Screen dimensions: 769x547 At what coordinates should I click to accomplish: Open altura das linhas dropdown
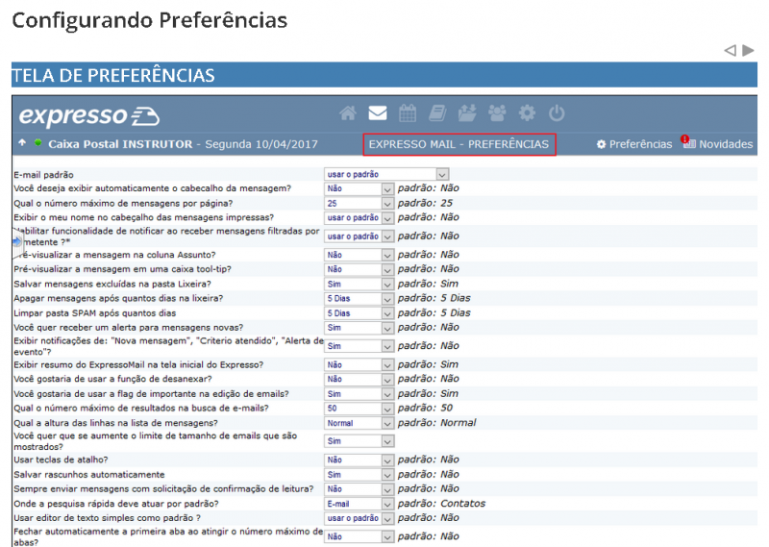click(x=359, y=423)
